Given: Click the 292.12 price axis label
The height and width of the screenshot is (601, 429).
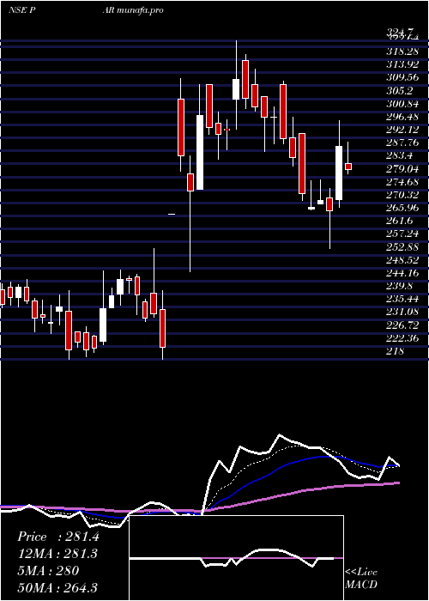Looking at the screenshot, I should [x=402, y=129].
